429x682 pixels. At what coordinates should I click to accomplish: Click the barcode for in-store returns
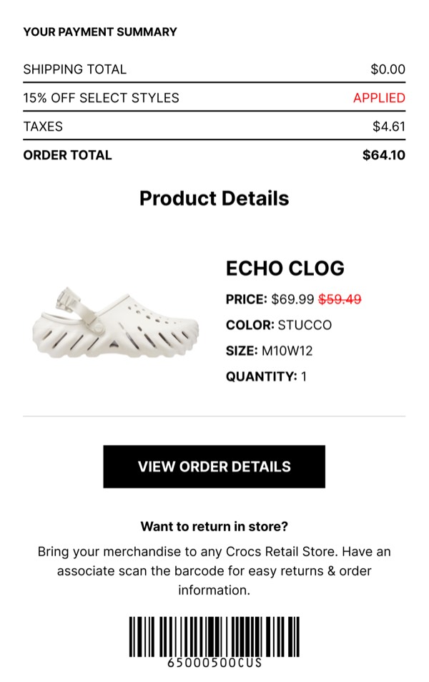(214, 637)
